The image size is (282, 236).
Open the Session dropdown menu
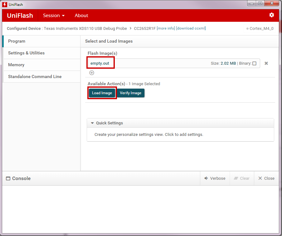54,16
